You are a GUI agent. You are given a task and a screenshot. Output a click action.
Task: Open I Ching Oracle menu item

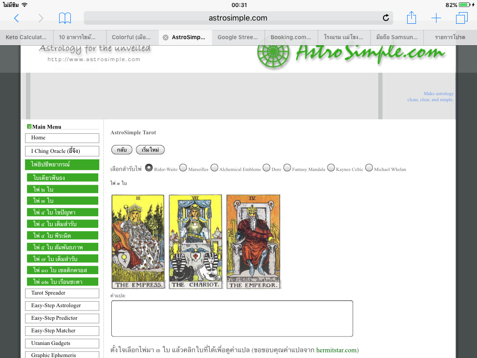pyautogui.click(x=62, y=151)
